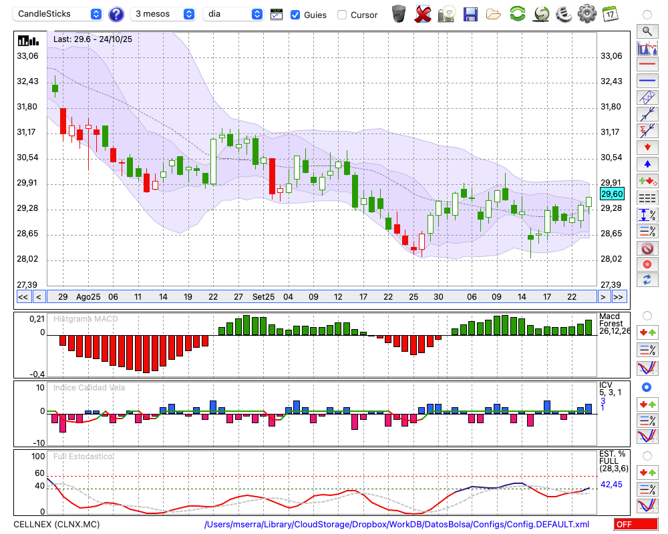
Task: Click the red OFF button
Action: pyautogui.click(x=632, y=525)
